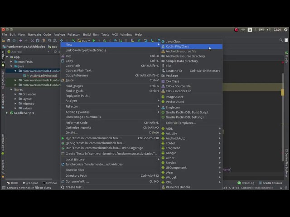Image resolution: width=290 pixels, height=217 pixels.
Task: Collapse the res folder node
Action: [x=11, y=90]
